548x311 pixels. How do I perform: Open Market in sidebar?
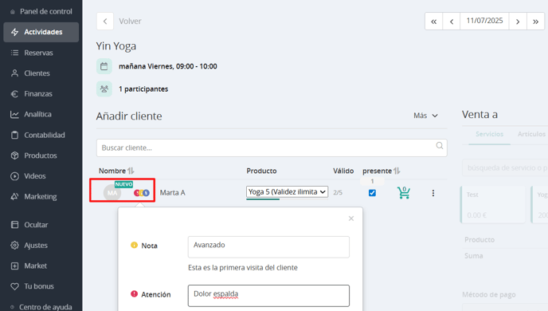(35, 266)
